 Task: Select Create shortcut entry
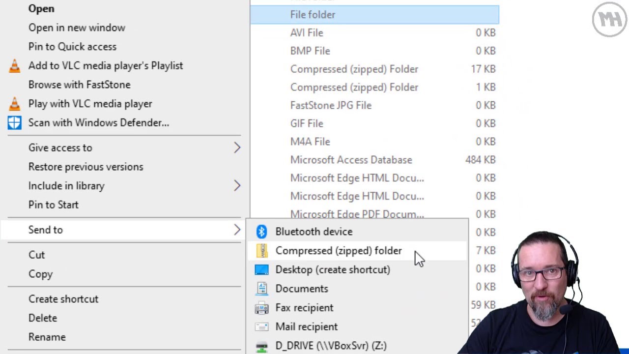(x=63, y=299)
